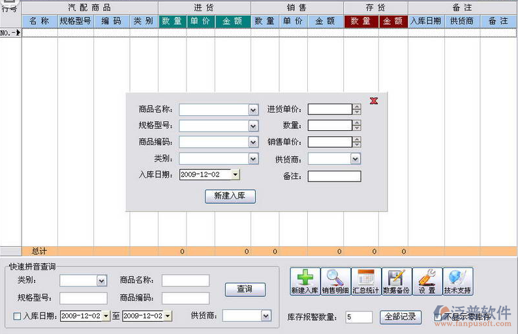The image size is (518, 334).
Task: Click the 销售 单价 column header
Action: (x=294, y=21)
